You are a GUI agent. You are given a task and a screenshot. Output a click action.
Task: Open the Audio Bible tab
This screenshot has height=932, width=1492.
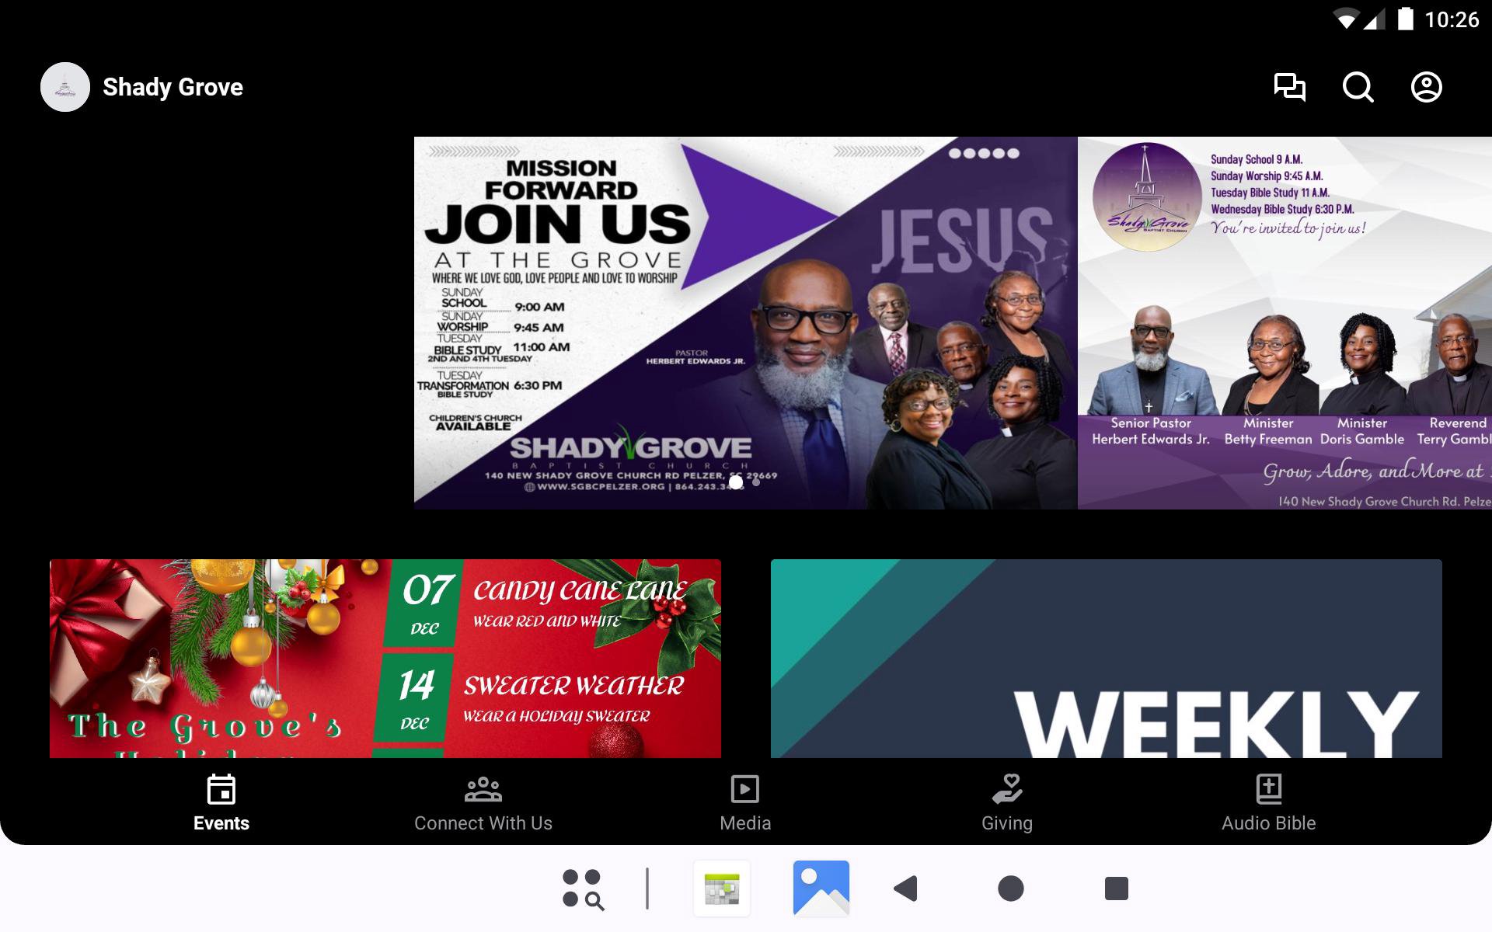(x=1268, y=804)
